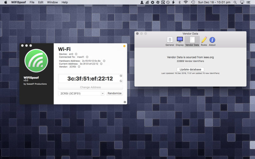This screenshot has width=255, height=159.
Task: Click the Update database button
Action: [x=190, y=69]
